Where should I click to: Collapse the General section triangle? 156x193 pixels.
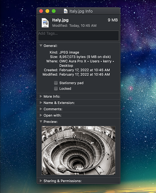(41, 46)
